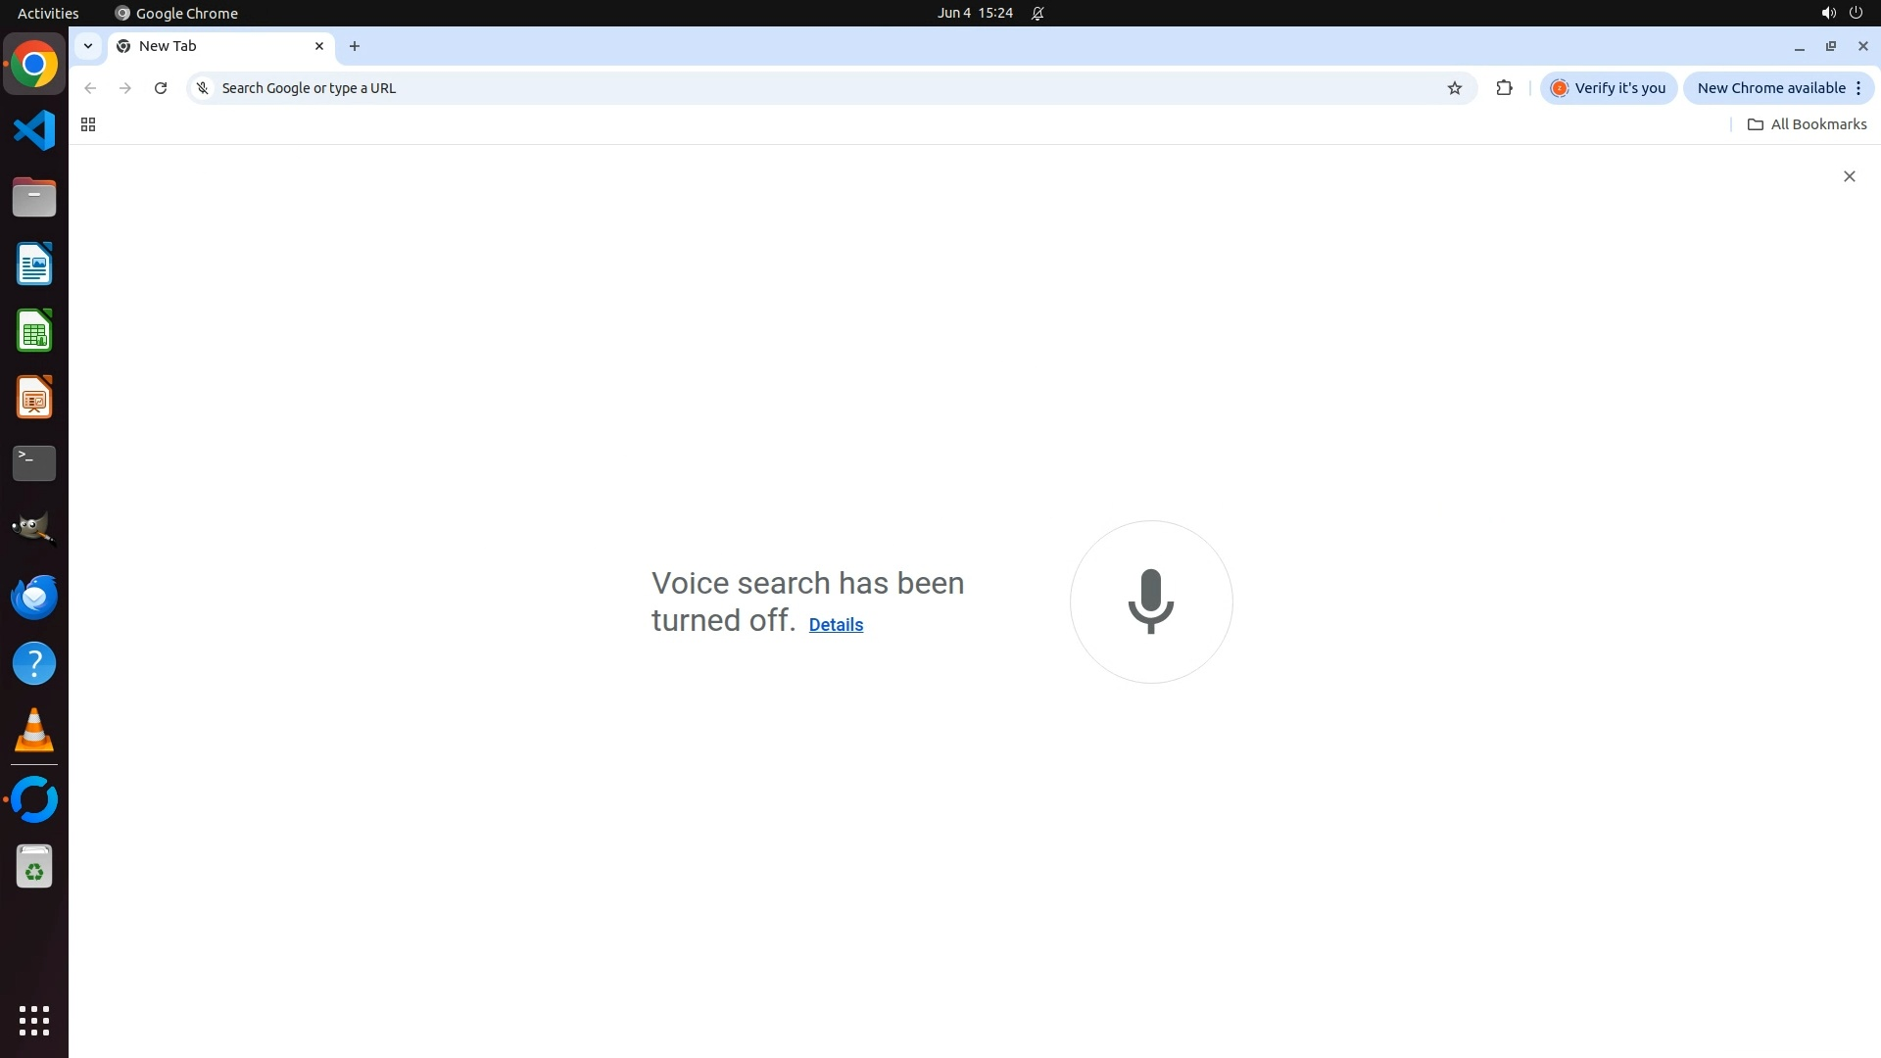The width and height of the screenshot is (1881, 1058).
Task: Open the Extensions puzzle icon
Action: (x=1505, y=88)
